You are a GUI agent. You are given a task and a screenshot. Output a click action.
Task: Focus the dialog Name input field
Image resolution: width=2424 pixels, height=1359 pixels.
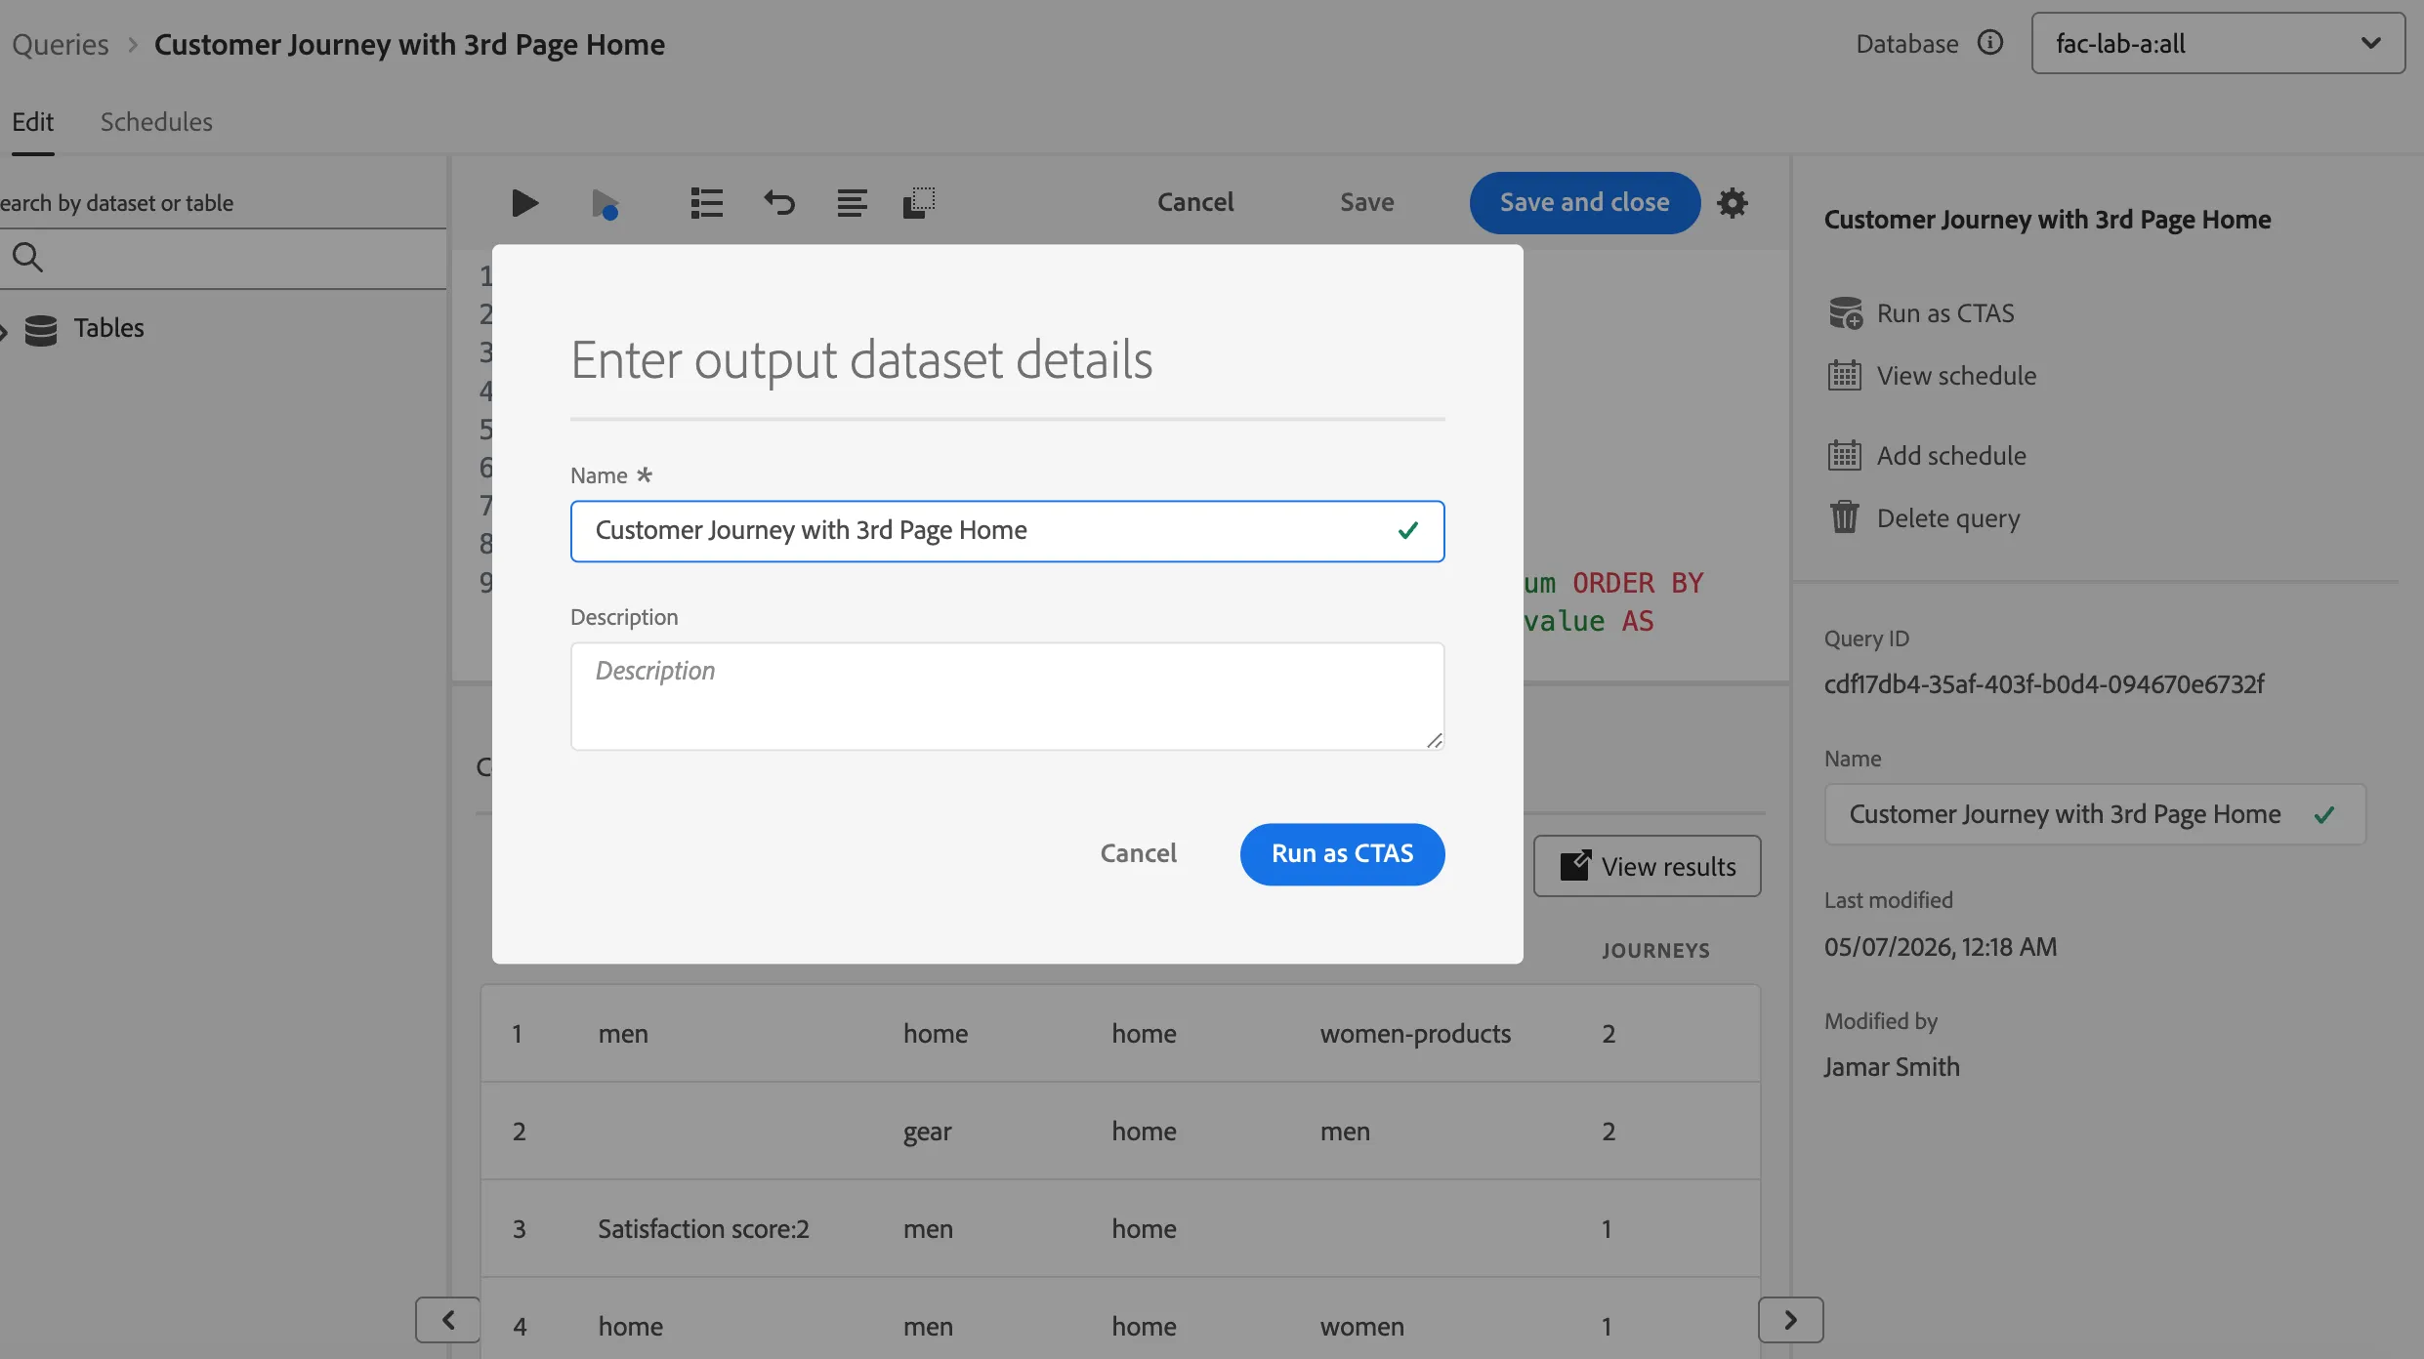point(1007,531)
